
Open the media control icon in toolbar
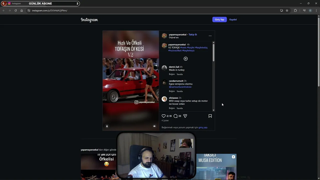[x=304, y=10]
